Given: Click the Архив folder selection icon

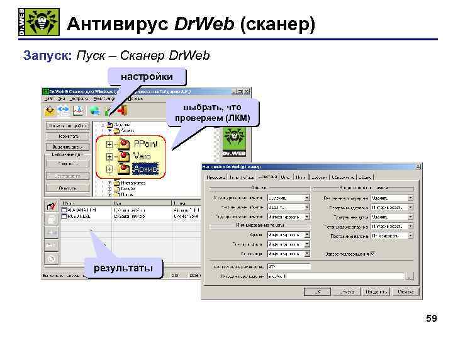Looking at the screenshot, I should click(x=123, y=169).
